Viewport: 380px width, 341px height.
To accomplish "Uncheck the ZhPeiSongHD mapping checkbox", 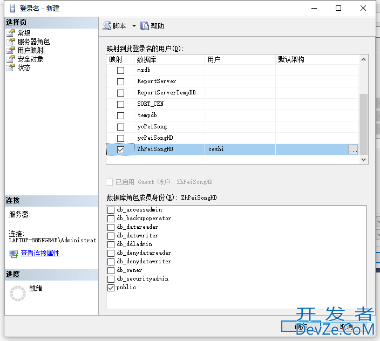I will tap(120, 149).
